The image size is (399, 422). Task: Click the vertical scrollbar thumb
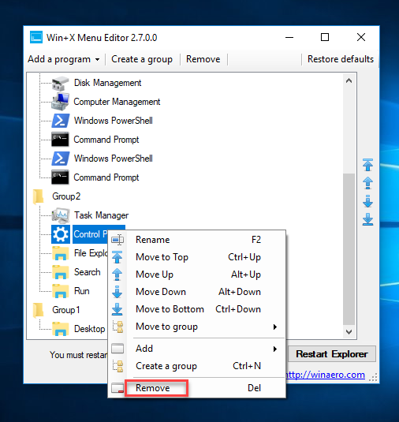coord(349,249)
